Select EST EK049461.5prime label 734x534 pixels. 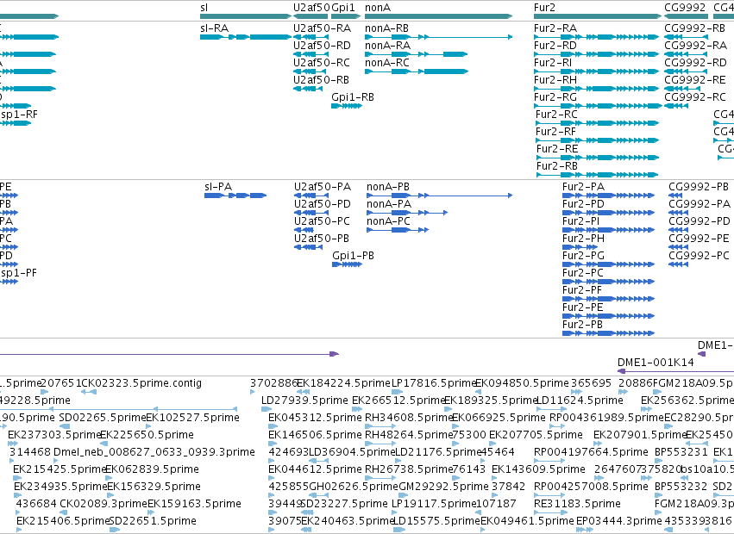click(527, 521)
